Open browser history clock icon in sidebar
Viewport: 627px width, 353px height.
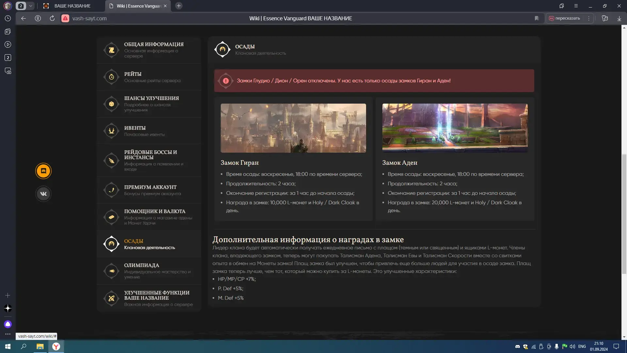[8, 18]
